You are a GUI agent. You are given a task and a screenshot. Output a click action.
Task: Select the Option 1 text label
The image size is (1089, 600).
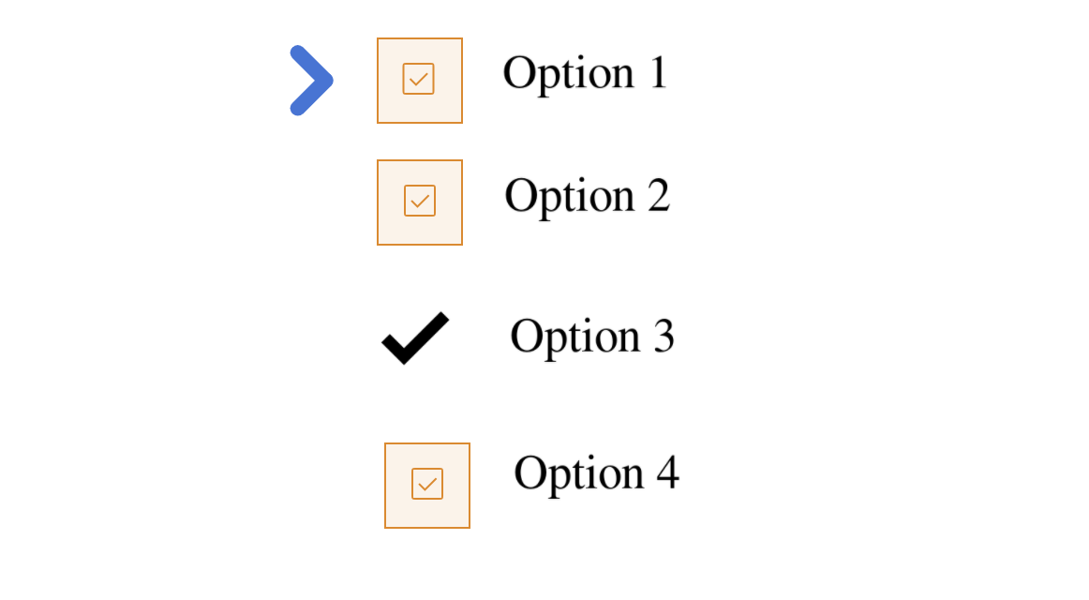pos(585,74)
